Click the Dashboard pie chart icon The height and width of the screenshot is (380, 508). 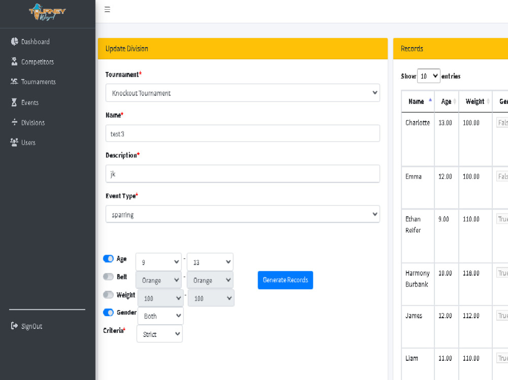14,42
